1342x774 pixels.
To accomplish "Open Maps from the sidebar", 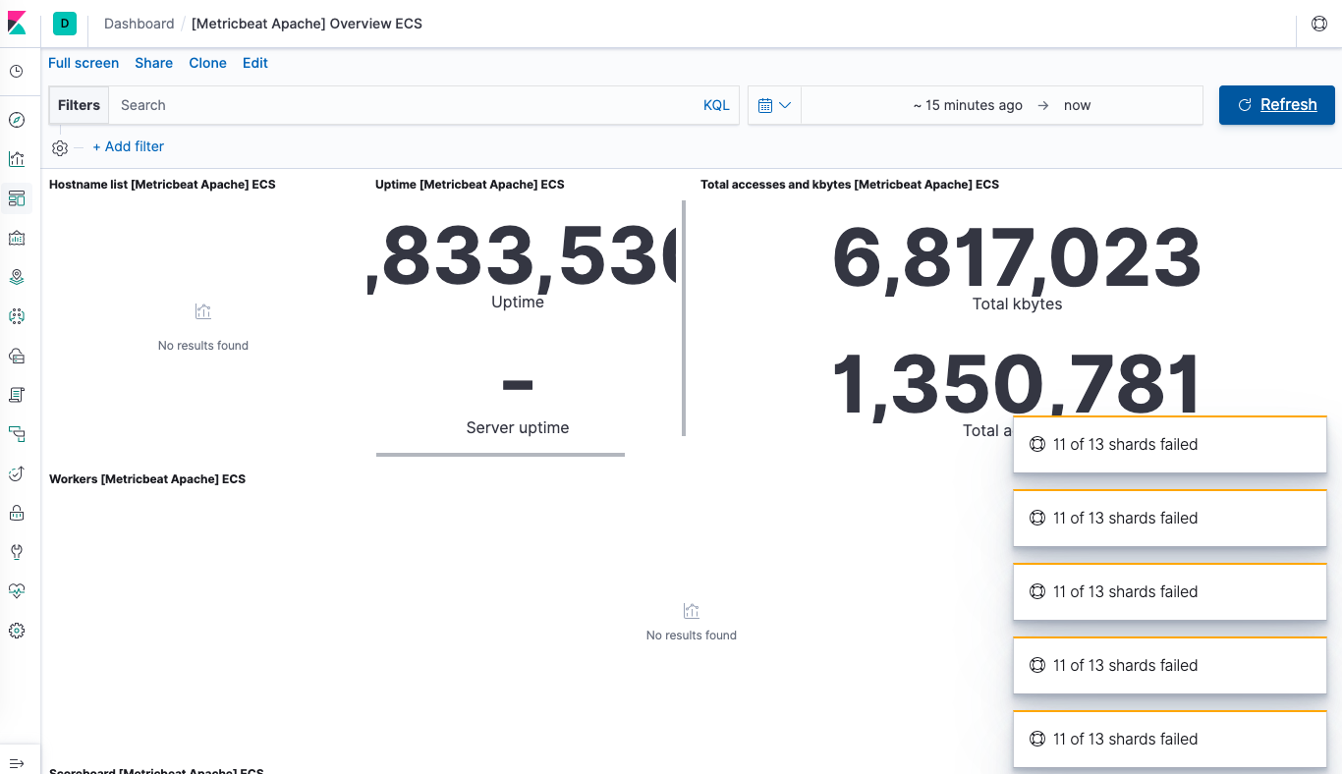I will pos(17,277).
